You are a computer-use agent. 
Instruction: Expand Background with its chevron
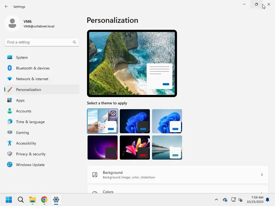click(x=262, y=175)
